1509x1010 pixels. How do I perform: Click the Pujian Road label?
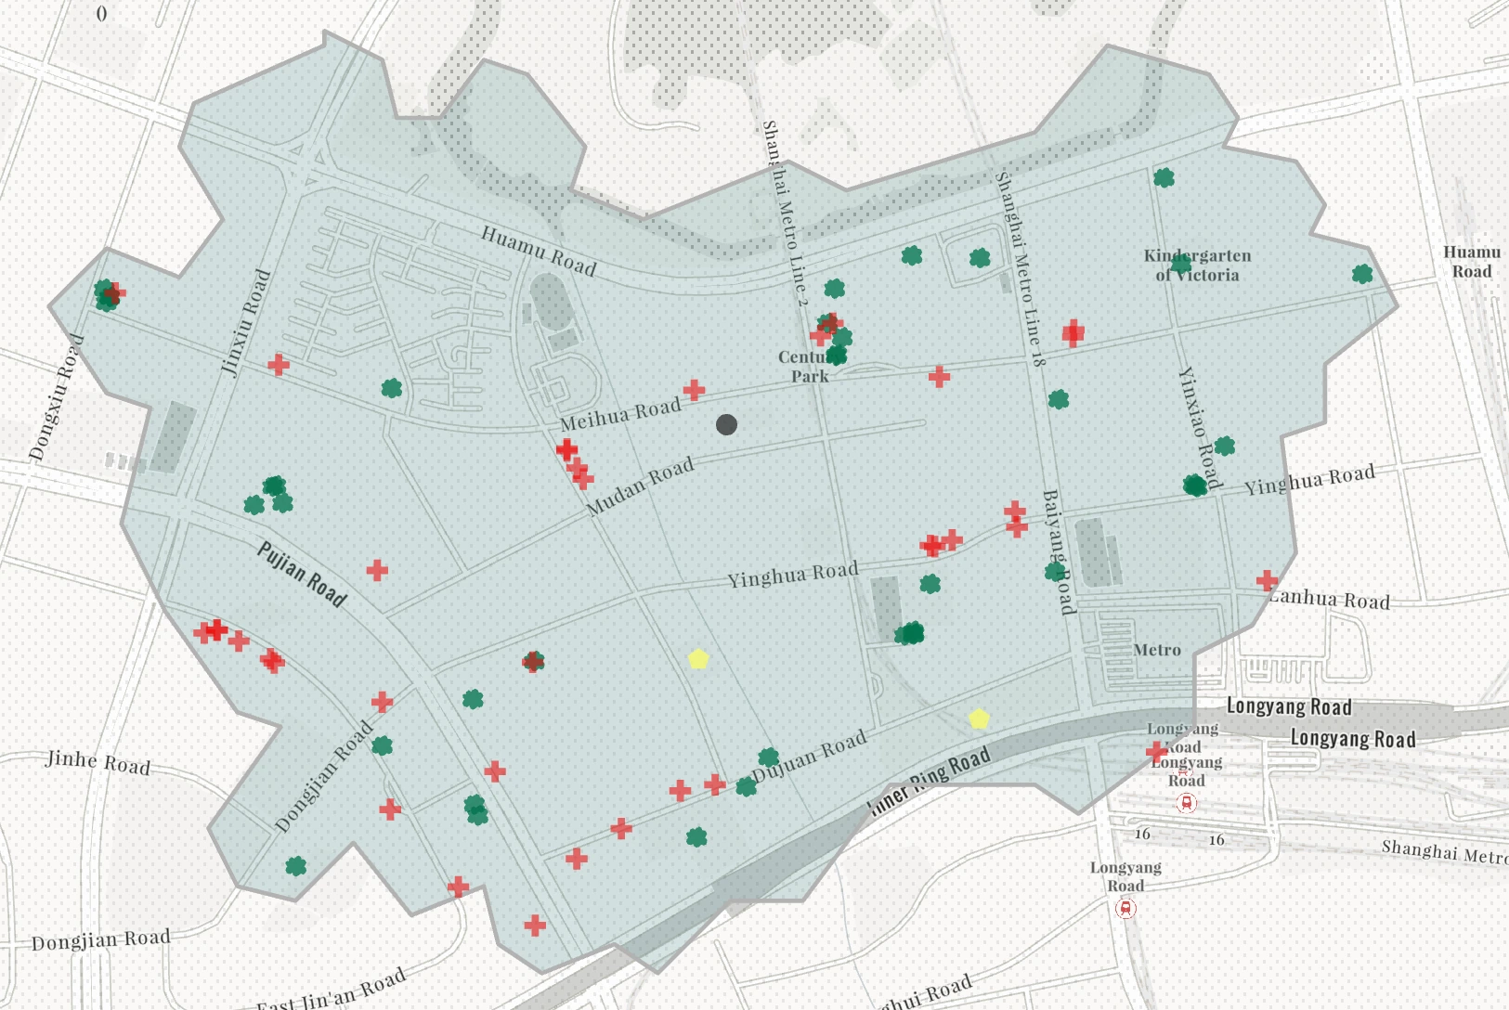[x=301, y=575]
